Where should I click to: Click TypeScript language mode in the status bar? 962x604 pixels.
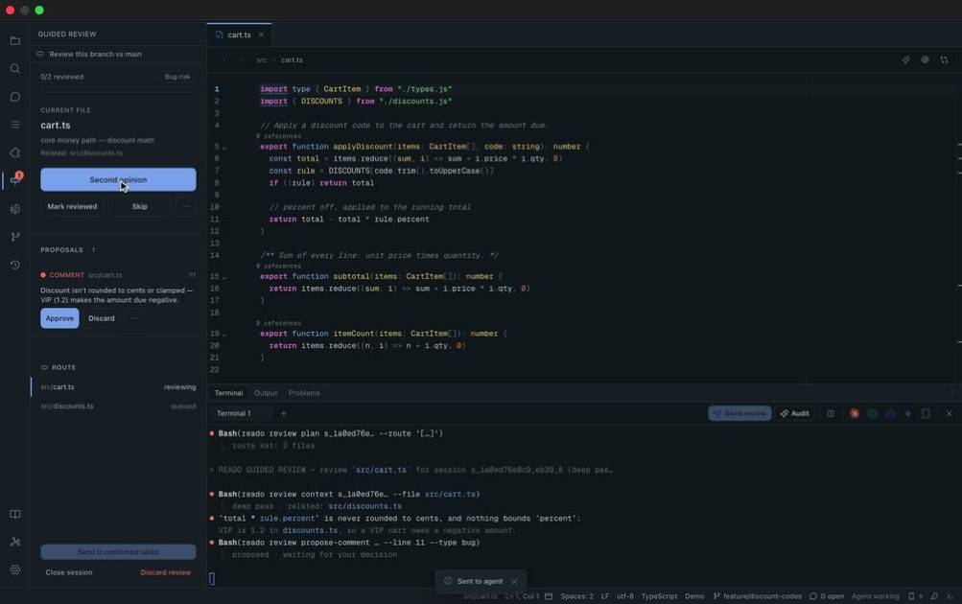click(660, 596)
